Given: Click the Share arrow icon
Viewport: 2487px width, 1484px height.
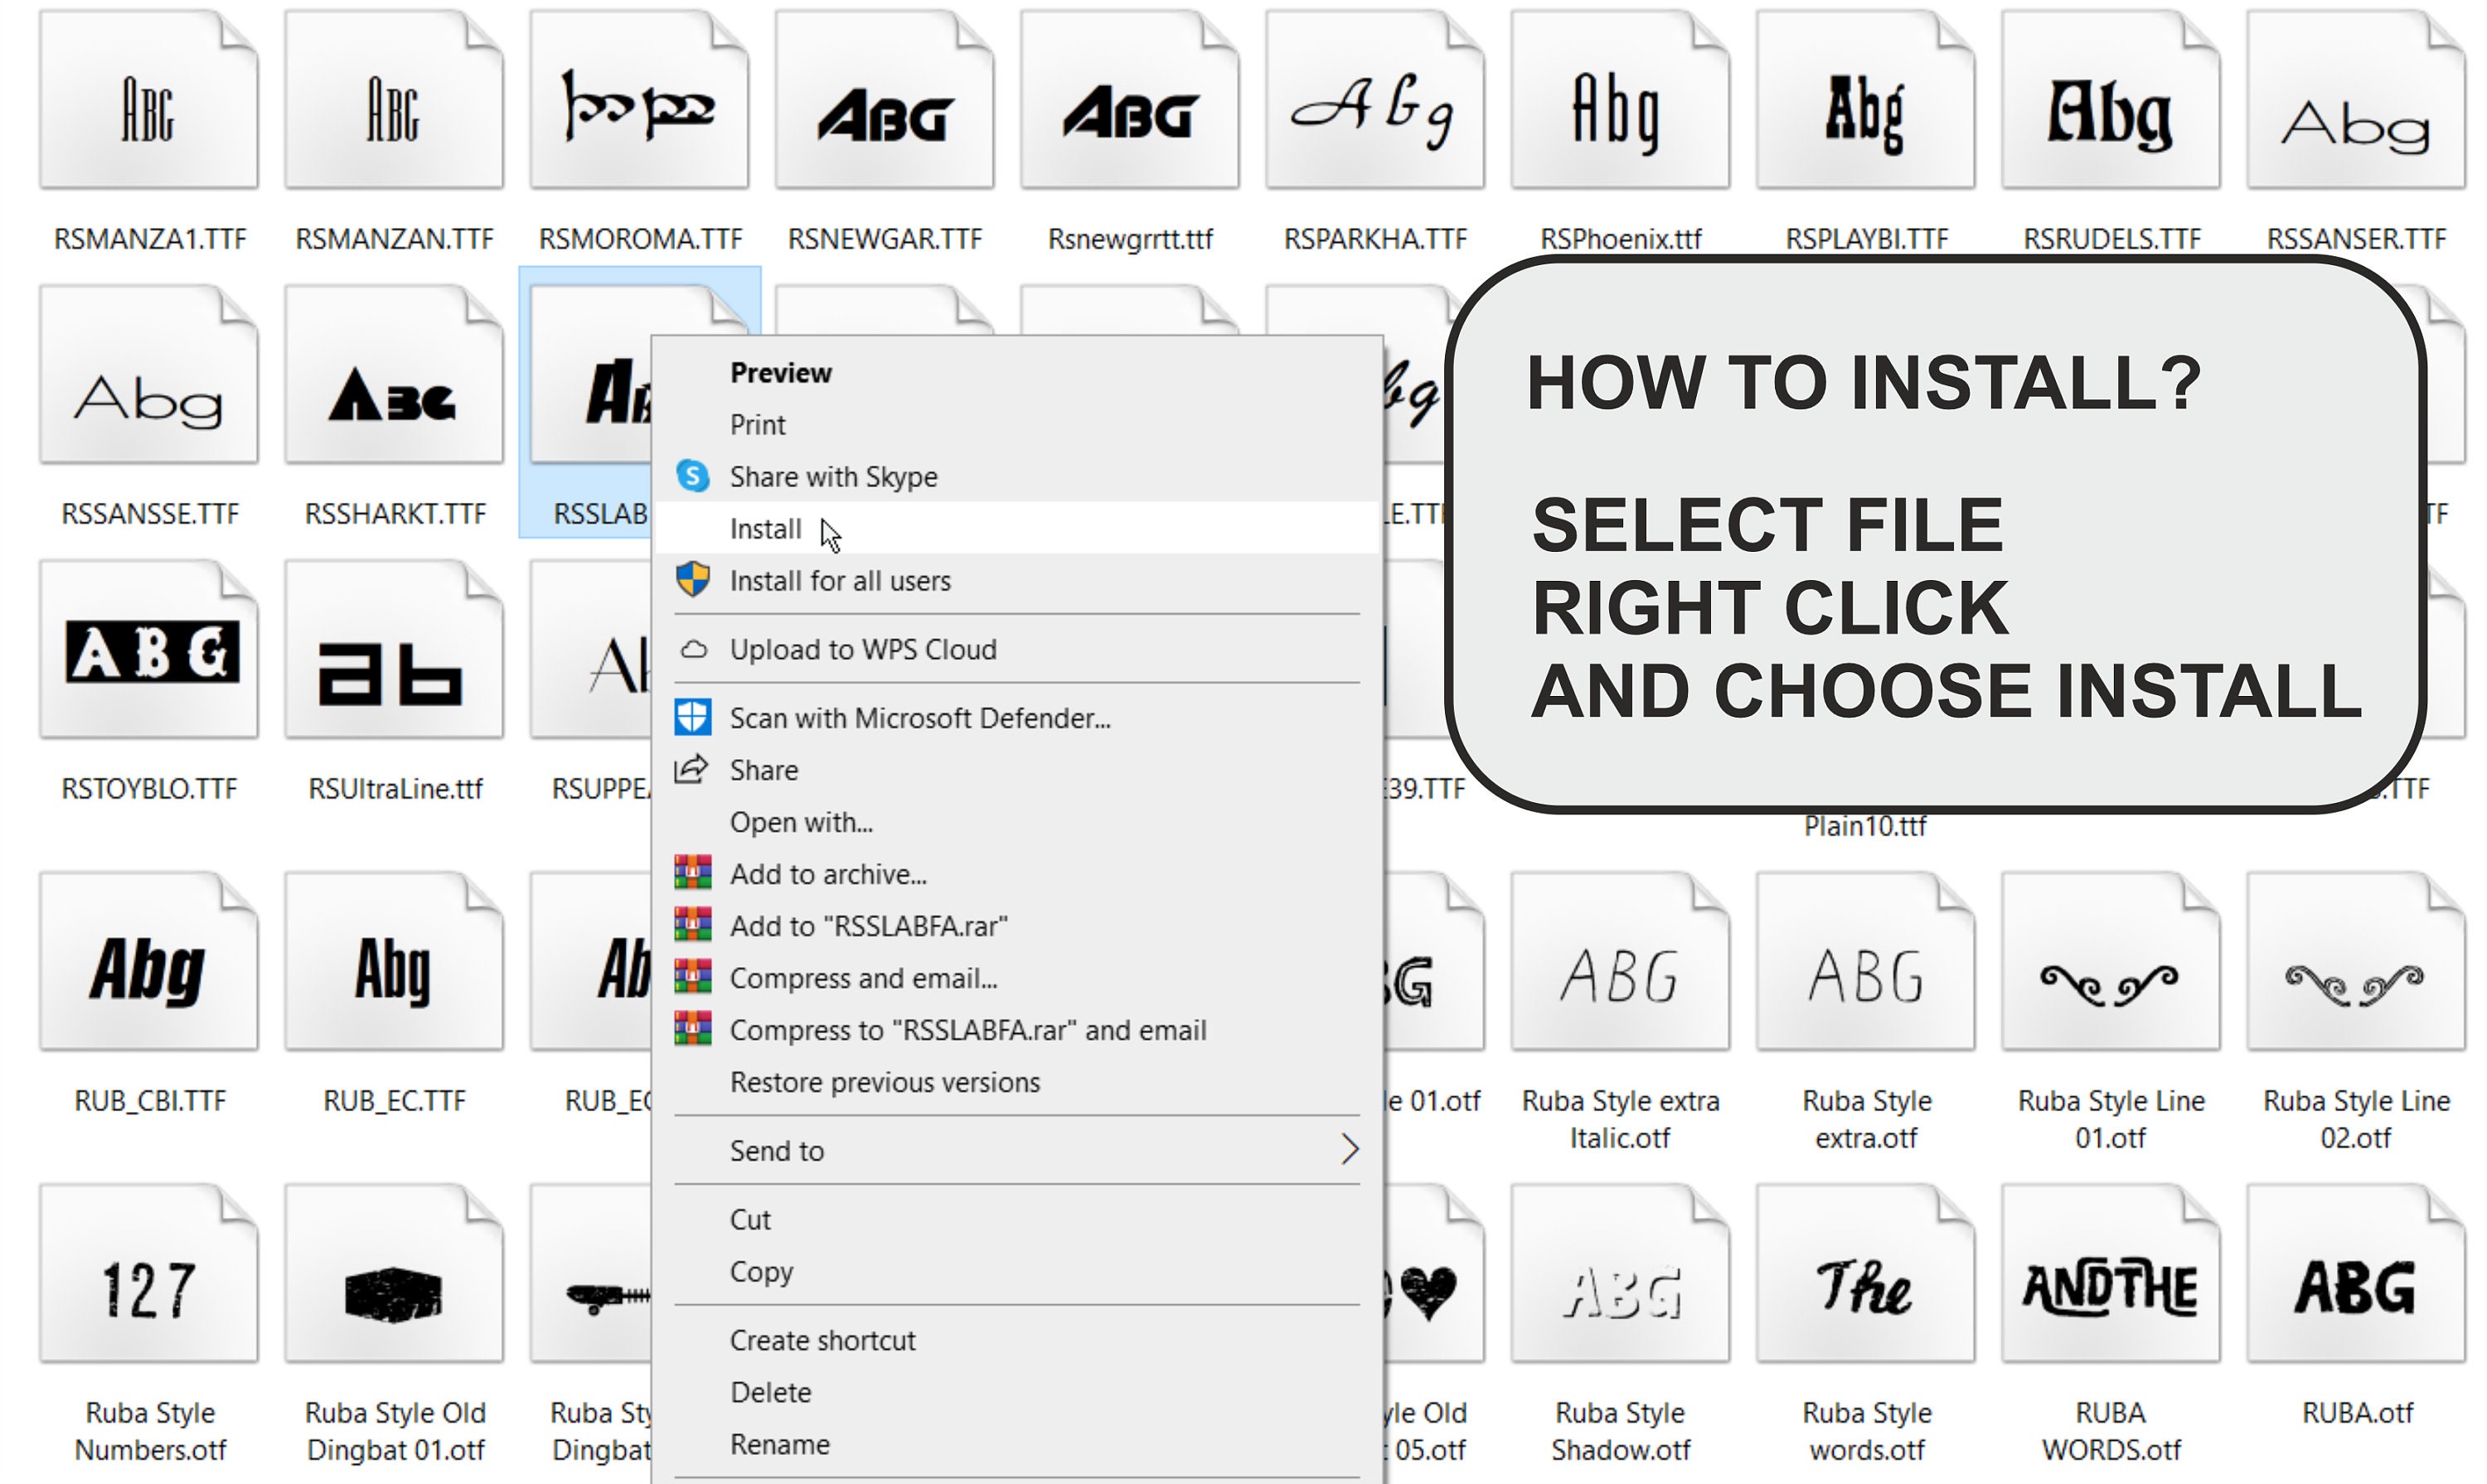Looking at the screenshot, I should [691, 769].
